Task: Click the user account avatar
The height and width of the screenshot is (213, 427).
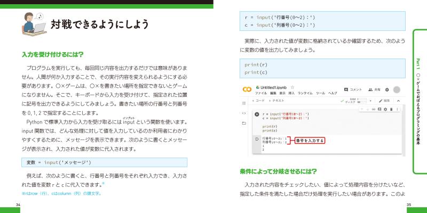Action: tap(397, 89)
